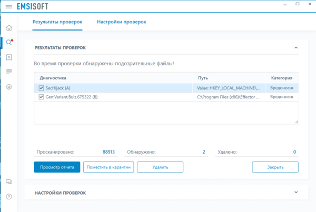Expand the НАСТРОЙКИ ПРОВЕРОК panel
Image resolution: width=316 pixels, height=212 pixels.
(x=296, y=192)
